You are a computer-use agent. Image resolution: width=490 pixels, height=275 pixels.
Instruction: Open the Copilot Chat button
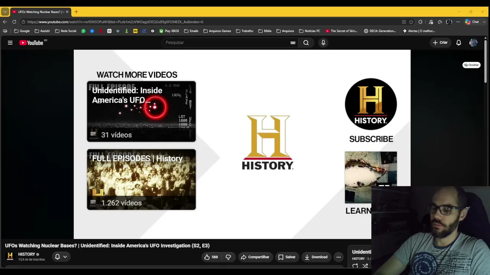click(x=472, y=22)
